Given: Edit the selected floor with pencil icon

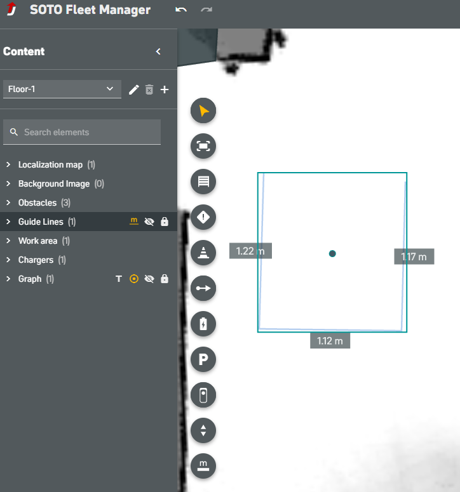Looking at the screenshot, I should [134, 90].
